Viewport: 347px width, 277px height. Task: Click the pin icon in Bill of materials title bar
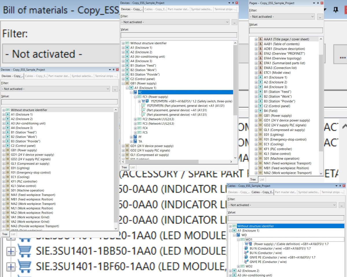(336, 10)
